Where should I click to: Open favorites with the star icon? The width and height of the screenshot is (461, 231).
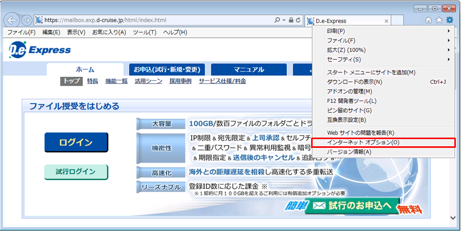coord(439,21)
